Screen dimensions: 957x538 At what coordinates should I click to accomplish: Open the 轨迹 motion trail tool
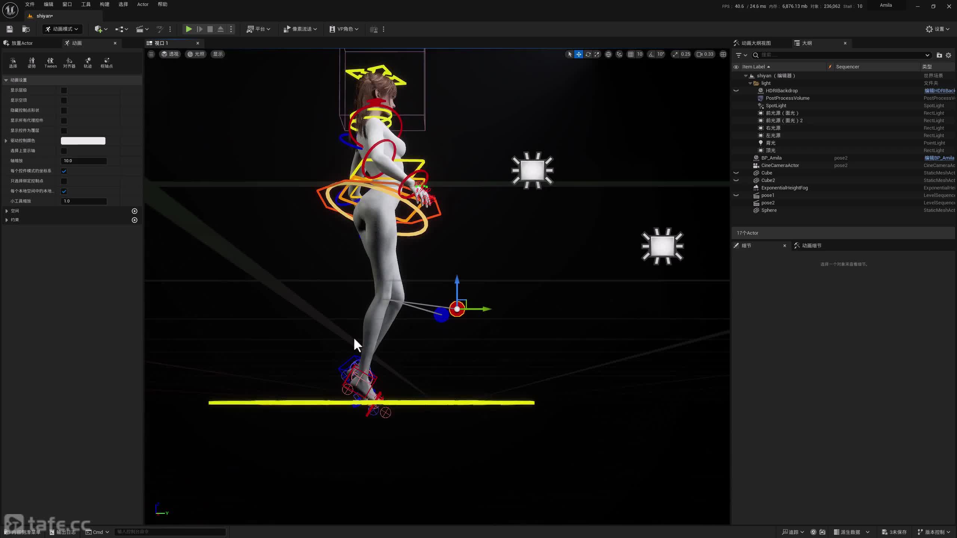pos(88,63)
